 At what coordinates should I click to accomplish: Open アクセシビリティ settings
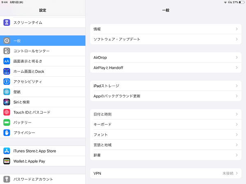(x=43, y=82)
